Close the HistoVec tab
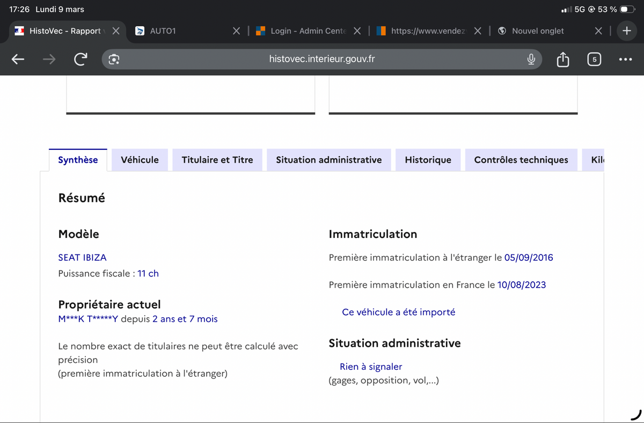 [115, 31]
